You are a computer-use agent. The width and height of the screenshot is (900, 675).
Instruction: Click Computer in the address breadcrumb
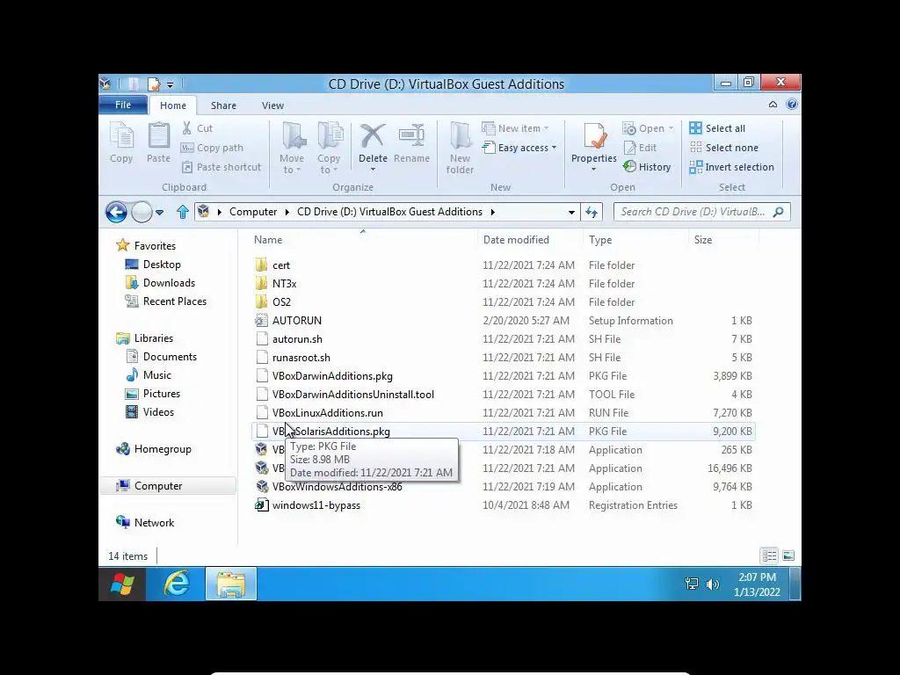point(253,212)
